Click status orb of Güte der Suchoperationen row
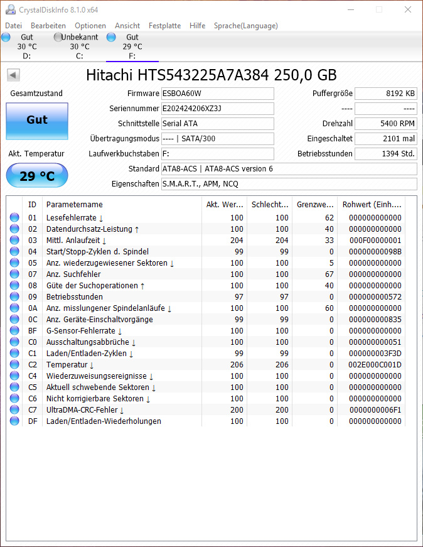423x547 pixels. pos(14,285)
